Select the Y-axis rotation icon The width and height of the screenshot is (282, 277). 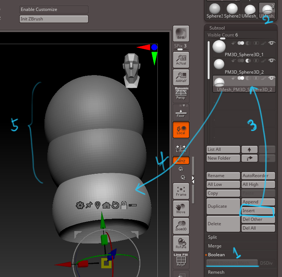coord(181,169)
